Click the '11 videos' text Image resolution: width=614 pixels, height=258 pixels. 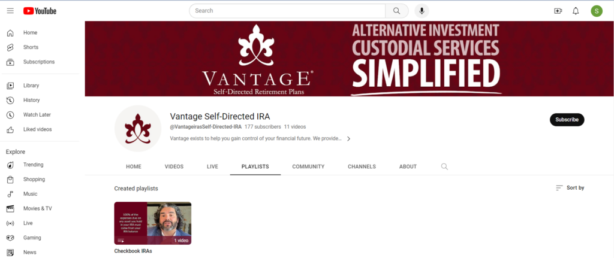295,127
